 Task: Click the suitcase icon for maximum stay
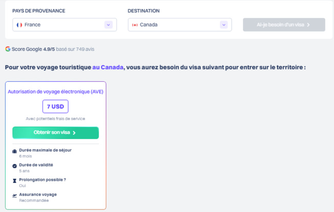pyautogui.click(x=14, y=151)
